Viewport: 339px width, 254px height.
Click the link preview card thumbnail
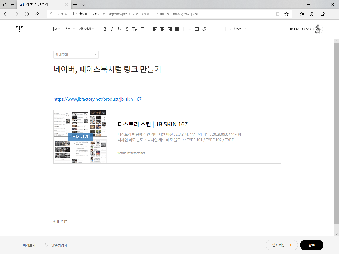click(x=80, y=137)
